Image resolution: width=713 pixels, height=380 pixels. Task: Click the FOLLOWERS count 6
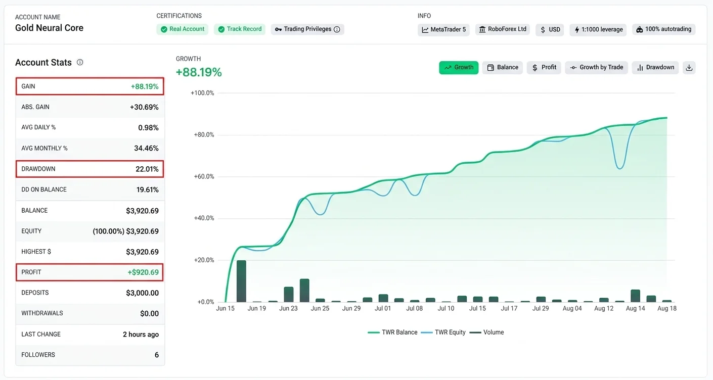(157, 355)
